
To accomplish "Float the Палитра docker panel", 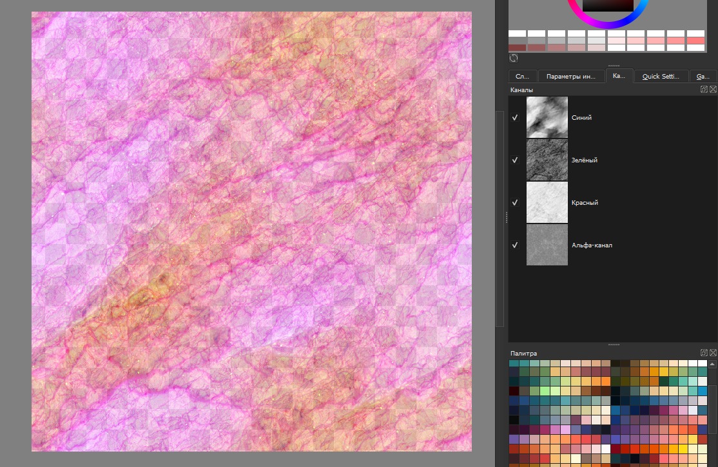I will (x=704, y=353).
